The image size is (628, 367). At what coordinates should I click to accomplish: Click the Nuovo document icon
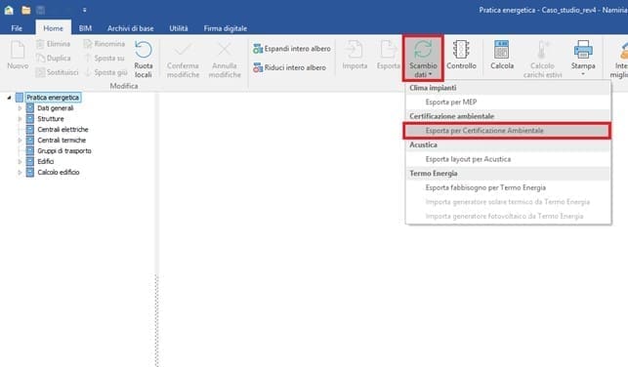point(18,51)
